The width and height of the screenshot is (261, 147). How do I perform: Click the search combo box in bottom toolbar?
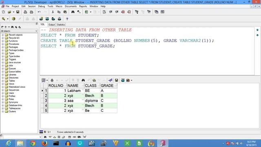(22, 137)
